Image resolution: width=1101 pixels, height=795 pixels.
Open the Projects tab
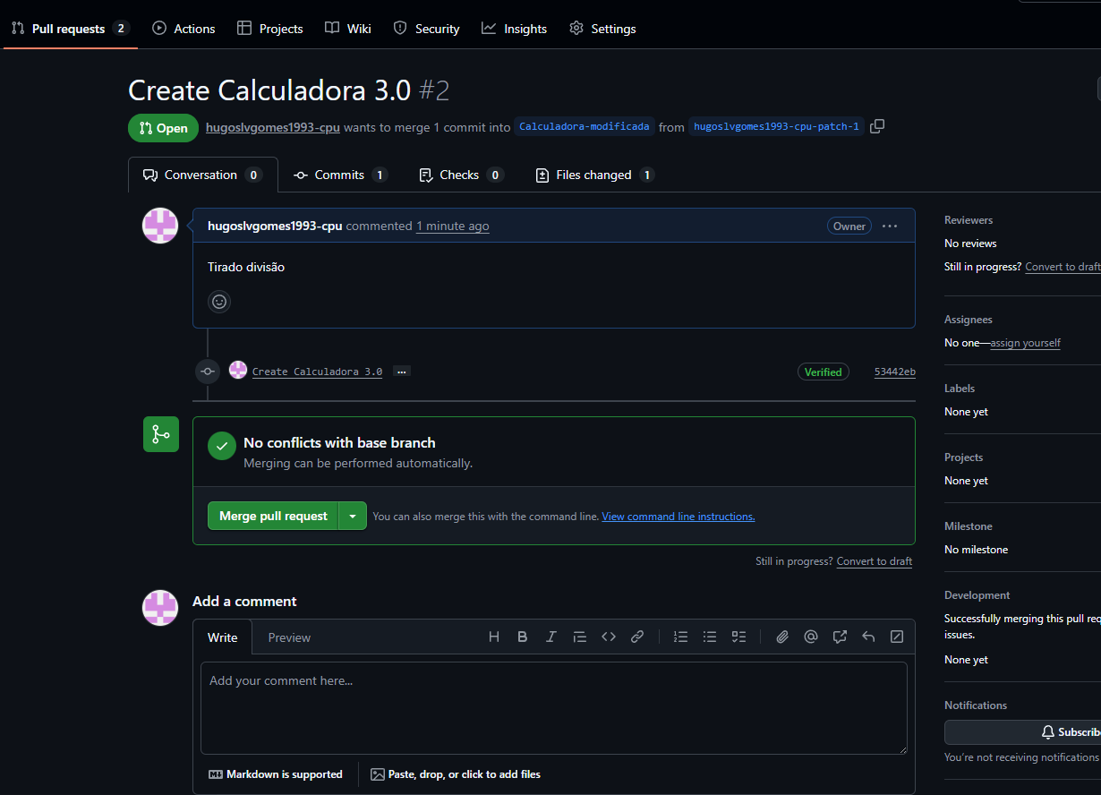coord(270,29)
